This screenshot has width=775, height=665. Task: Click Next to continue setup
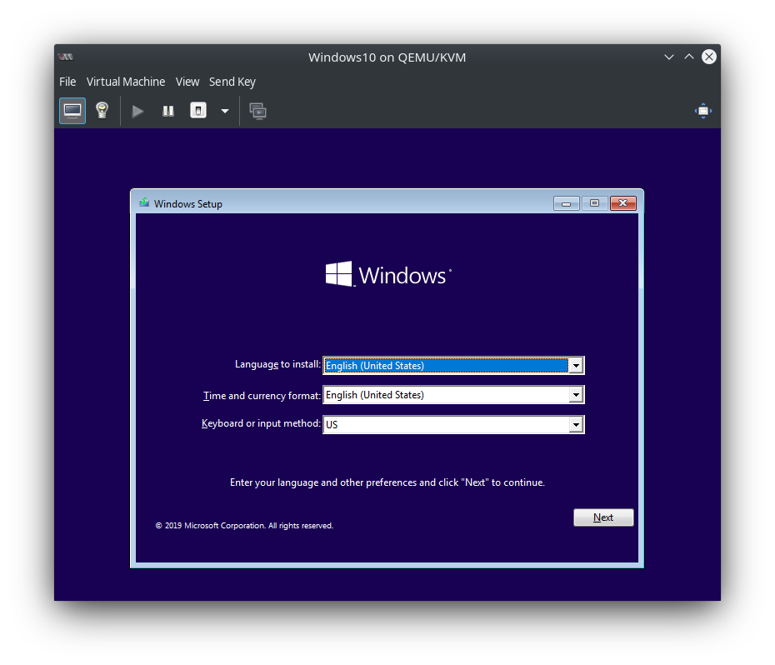click(x=603, y=517)
